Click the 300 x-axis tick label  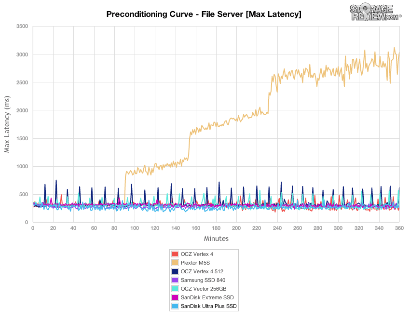[x=338, y=228]
